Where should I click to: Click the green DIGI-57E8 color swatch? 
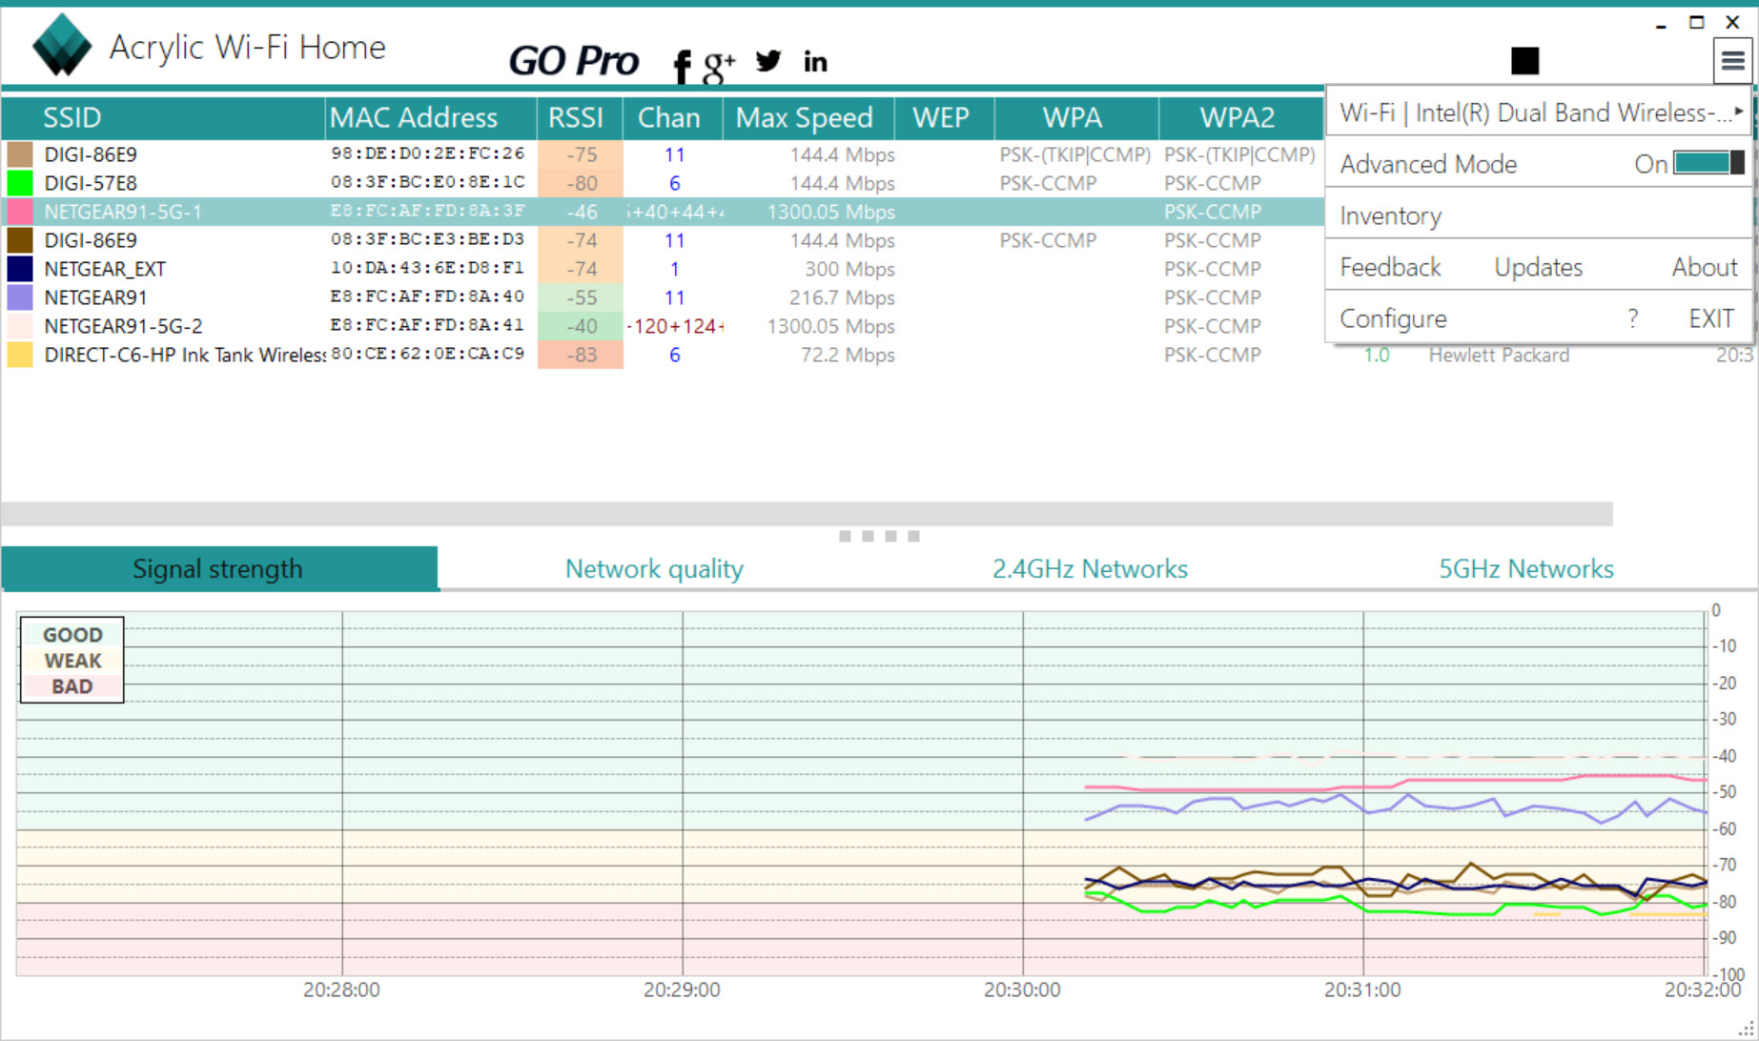20,183
